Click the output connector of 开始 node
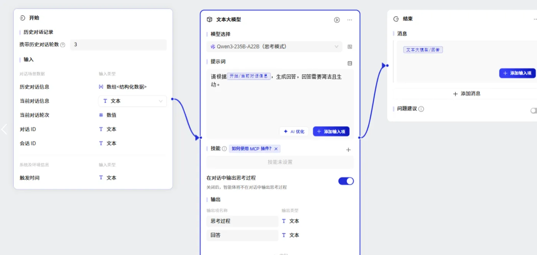This screenshot has height=255, width=537. click(x=173, y=99)
